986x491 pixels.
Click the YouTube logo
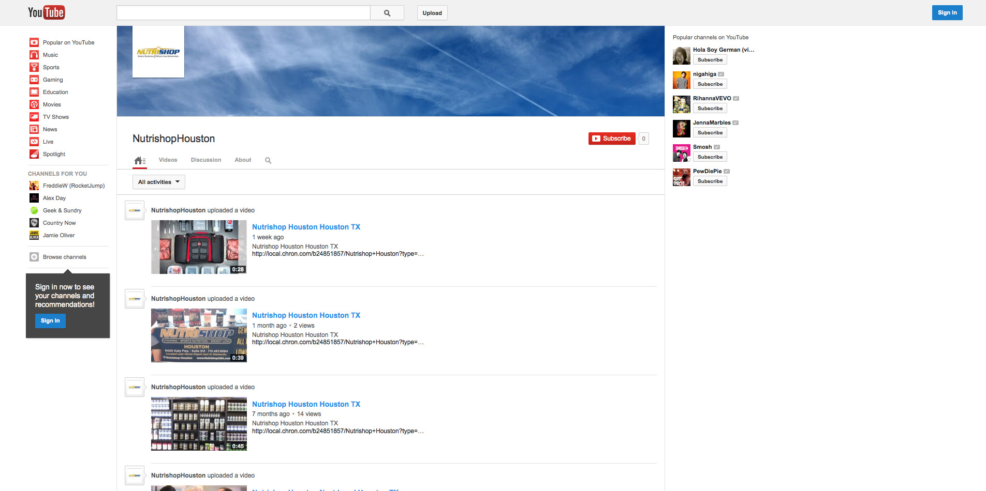(x=46, y=12)
